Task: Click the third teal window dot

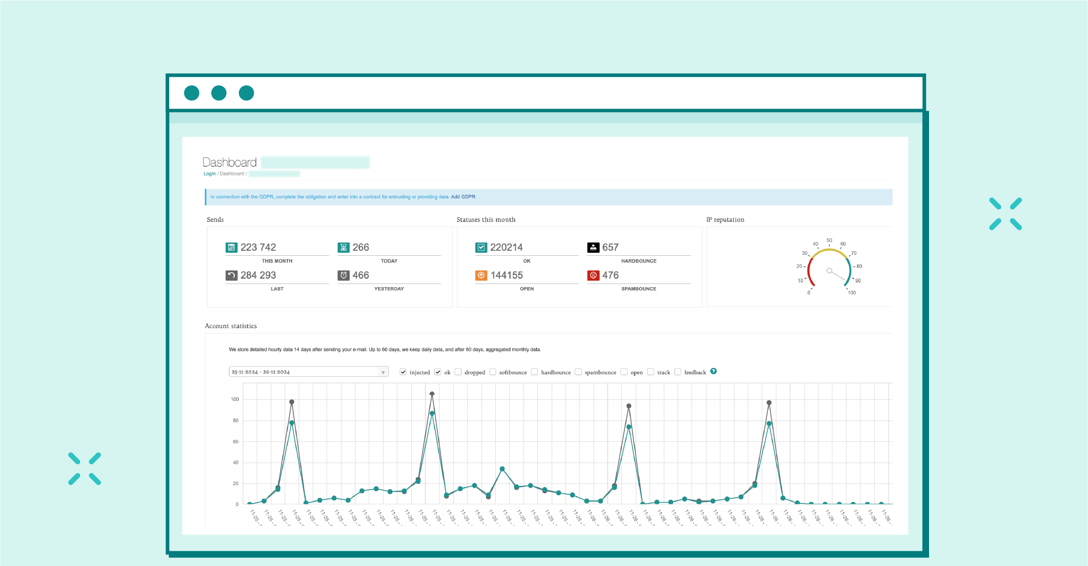Action: [247, 93]
